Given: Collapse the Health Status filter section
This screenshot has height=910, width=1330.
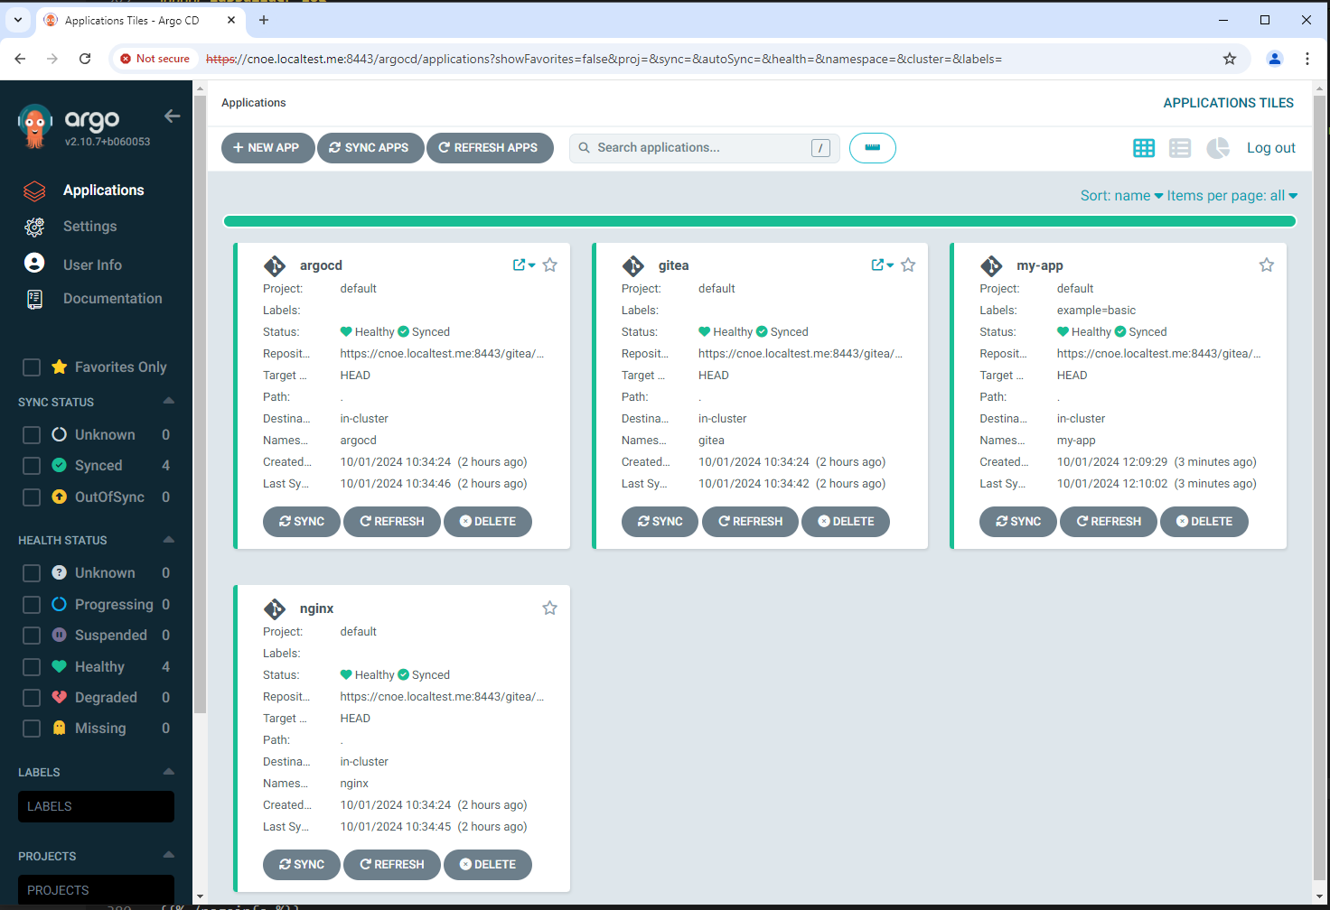Looking at the screenshot, I should pos(168,540).
